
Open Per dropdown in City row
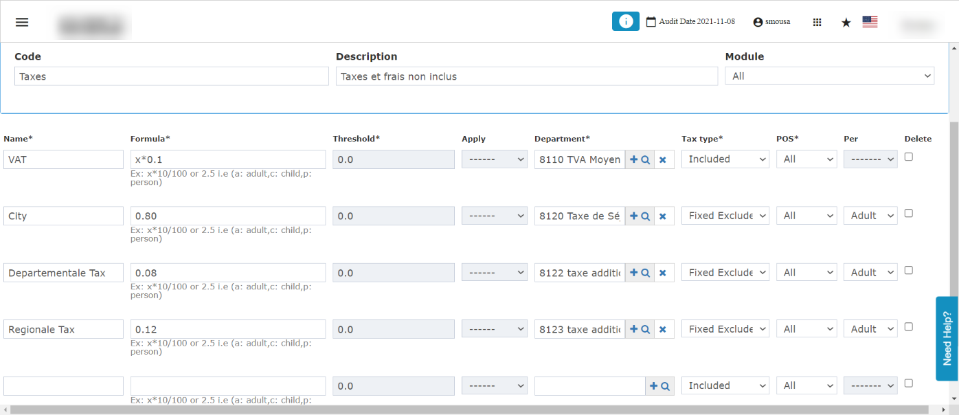[870, 216]
